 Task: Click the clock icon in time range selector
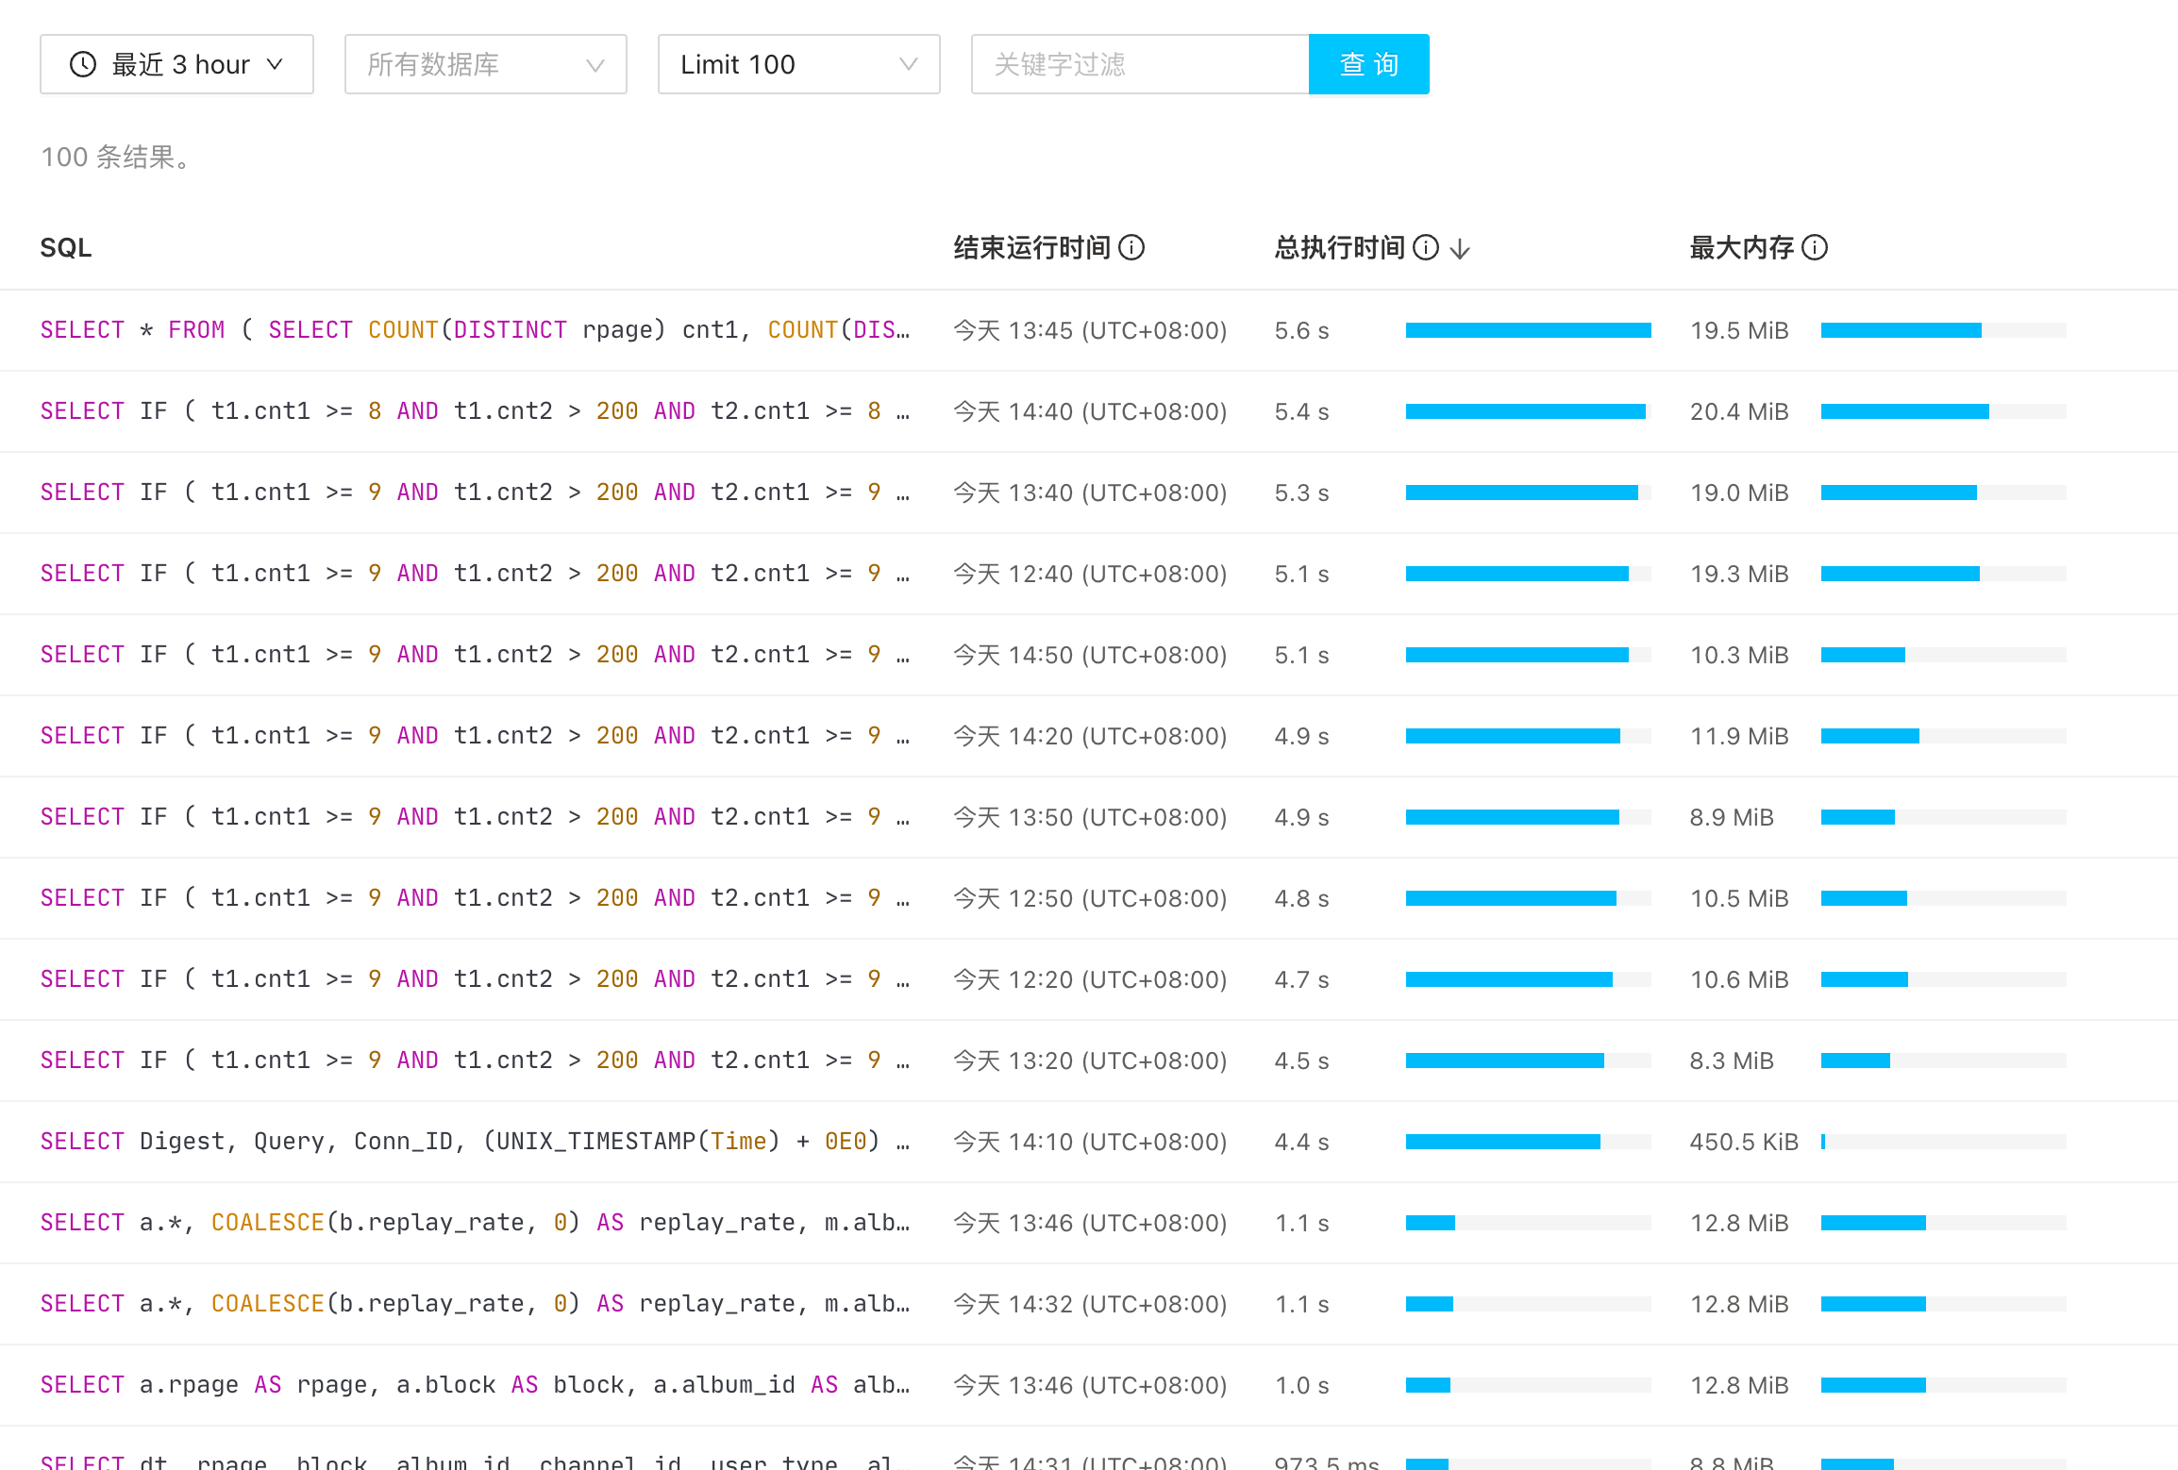83,64
